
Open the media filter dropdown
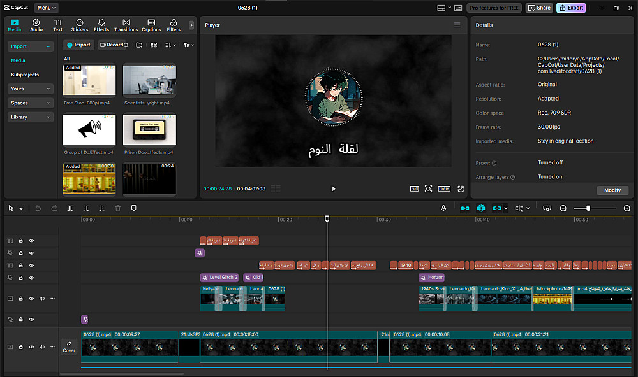pos(188,45)
